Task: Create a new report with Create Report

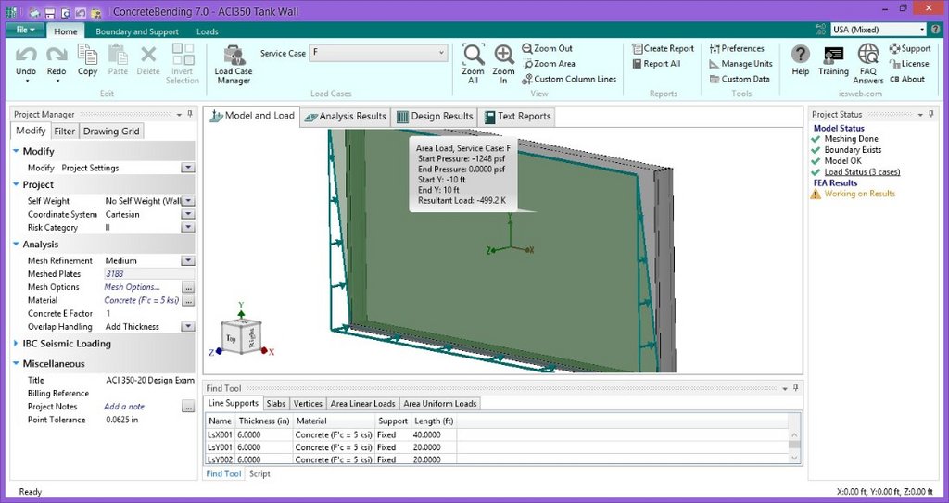Action: pyautogui.click(x=664, y=48)
